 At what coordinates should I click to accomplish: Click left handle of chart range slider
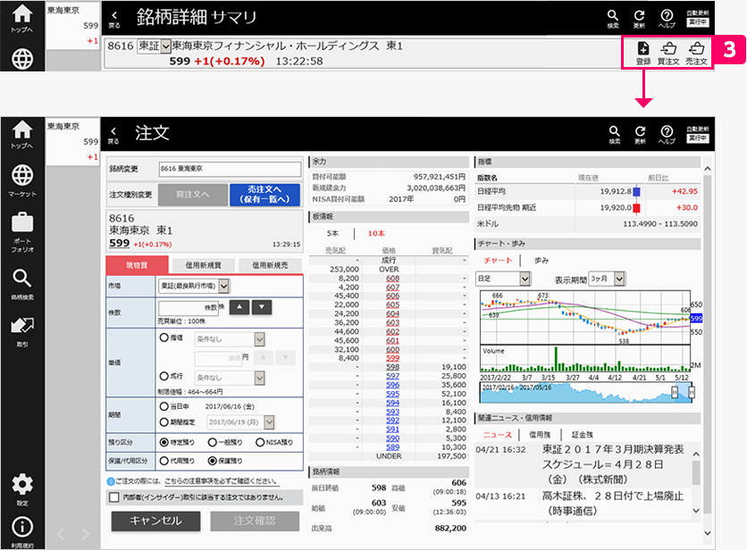[675, 392]
